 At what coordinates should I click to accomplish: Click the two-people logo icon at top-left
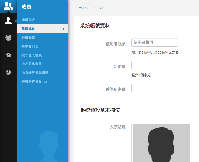click(8, 6)
